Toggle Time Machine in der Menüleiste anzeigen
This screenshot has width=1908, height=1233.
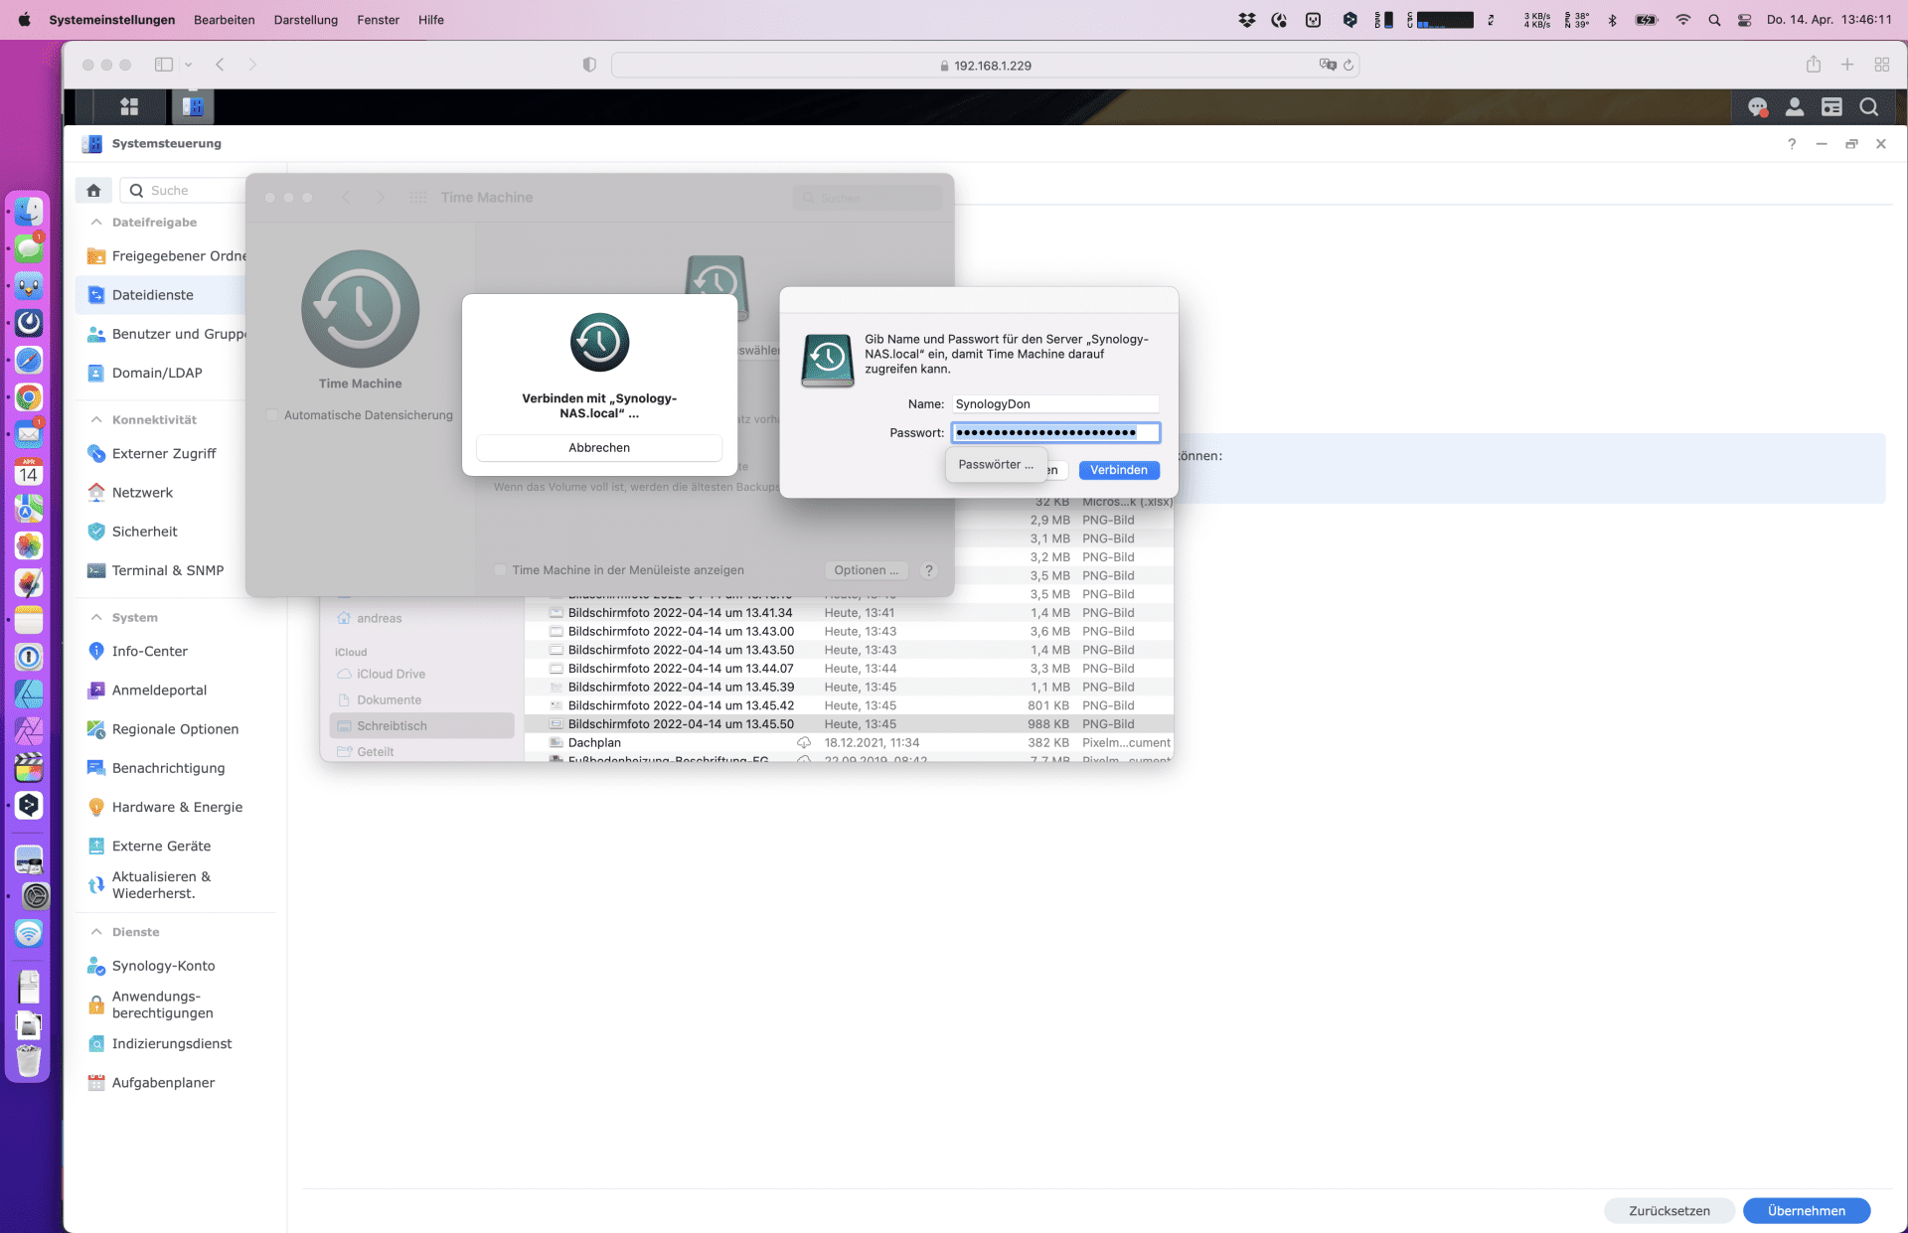(500, 570)
